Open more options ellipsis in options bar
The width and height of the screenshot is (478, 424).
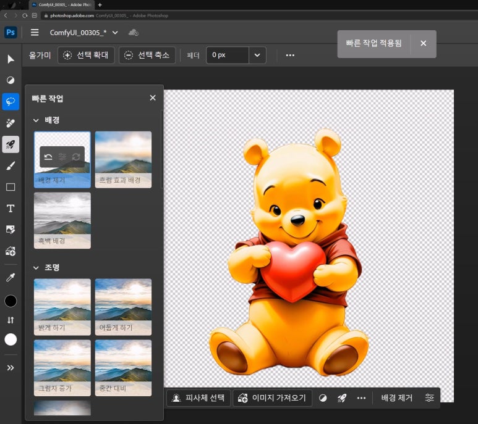[290, 55]
